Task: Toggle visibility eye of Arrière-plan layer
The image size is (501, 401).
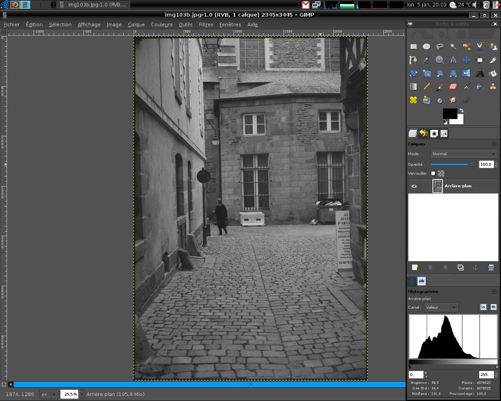Action: pyautogui.click(x=414, y=186)
